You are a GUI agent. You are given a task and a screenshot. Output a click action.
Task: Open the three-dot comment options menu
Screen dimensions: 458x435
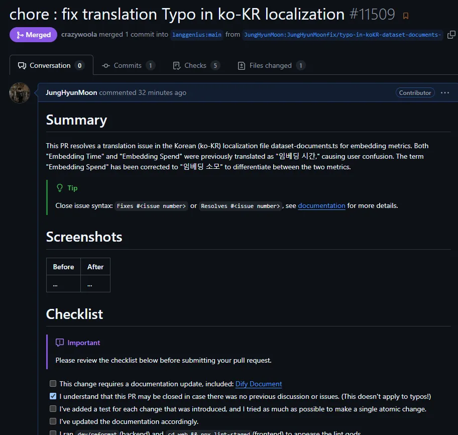pos(444,92)
